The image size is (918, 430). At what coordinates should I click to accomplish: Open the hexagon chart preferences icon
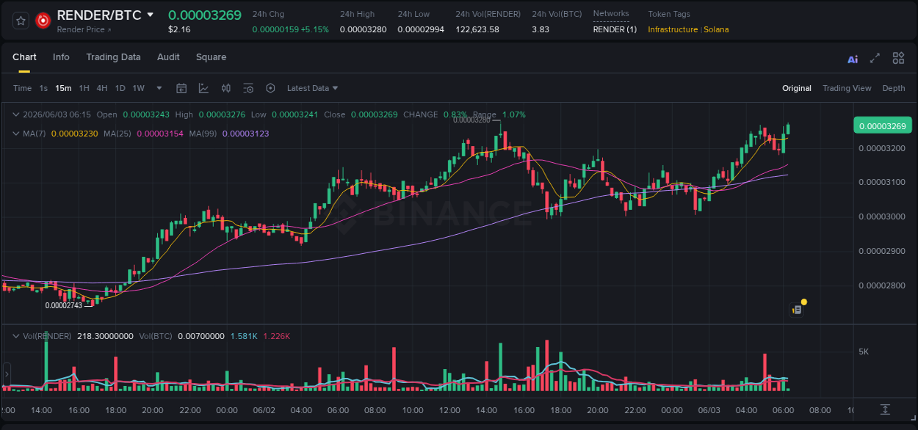(x=270, y=88)
